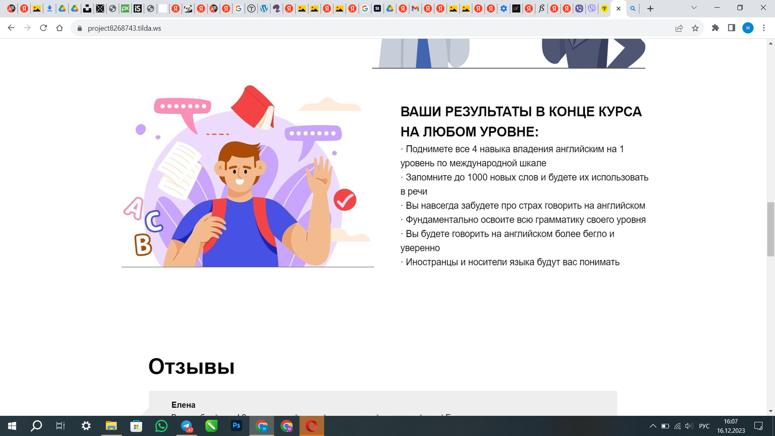Bookmark this page with the star icon
The width and height of the screenshot is (775, 436).
click(695, 28)
